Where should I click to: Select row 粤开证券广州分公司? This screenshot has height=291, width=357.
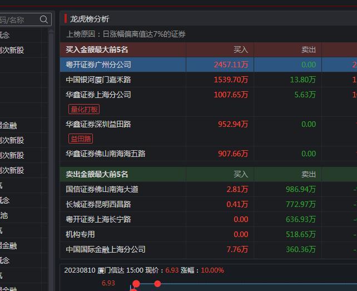(x=209, y=65)
